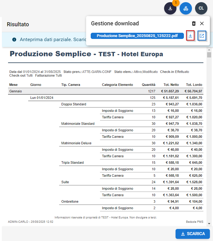
Task: Close the Gestione download panel
Action: click(x=202, y=23)
